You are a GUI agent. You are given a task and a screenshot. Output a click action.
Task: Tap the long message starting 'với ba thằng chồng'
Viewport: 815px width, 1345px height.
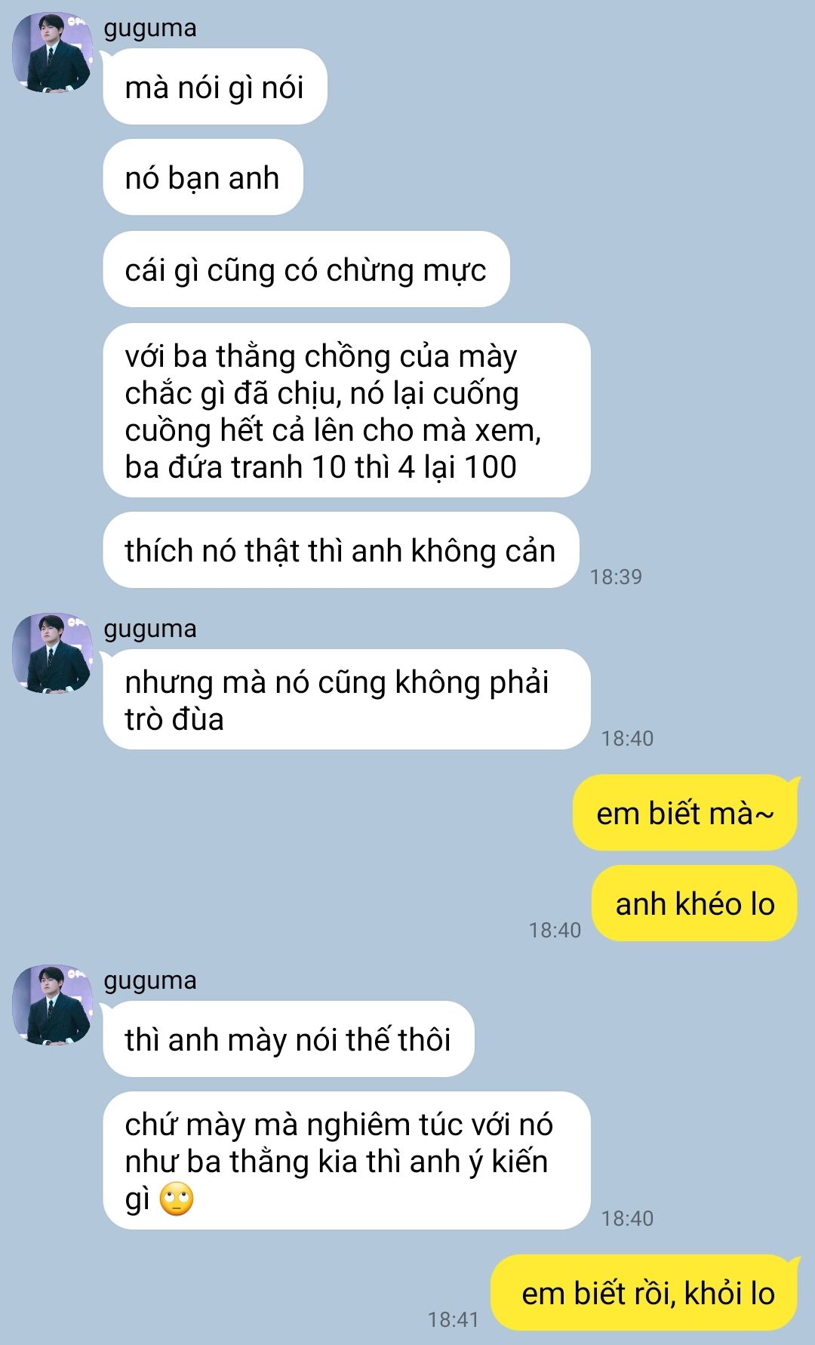coord(346,411)
